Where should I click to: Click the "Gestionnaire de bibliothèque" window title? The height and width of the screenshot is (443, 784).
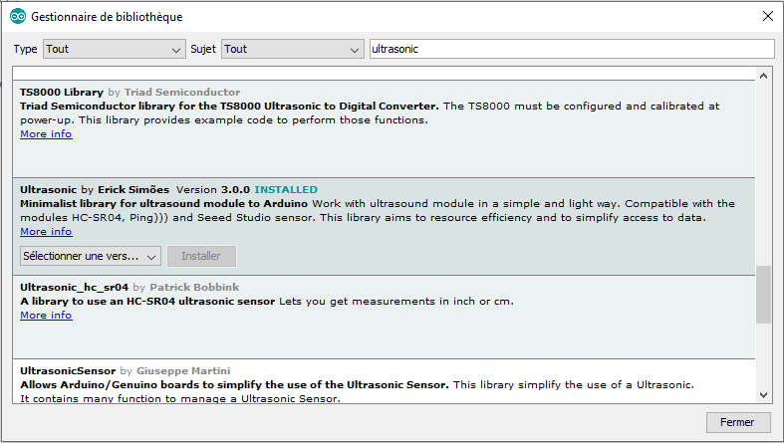coord(107,18)
